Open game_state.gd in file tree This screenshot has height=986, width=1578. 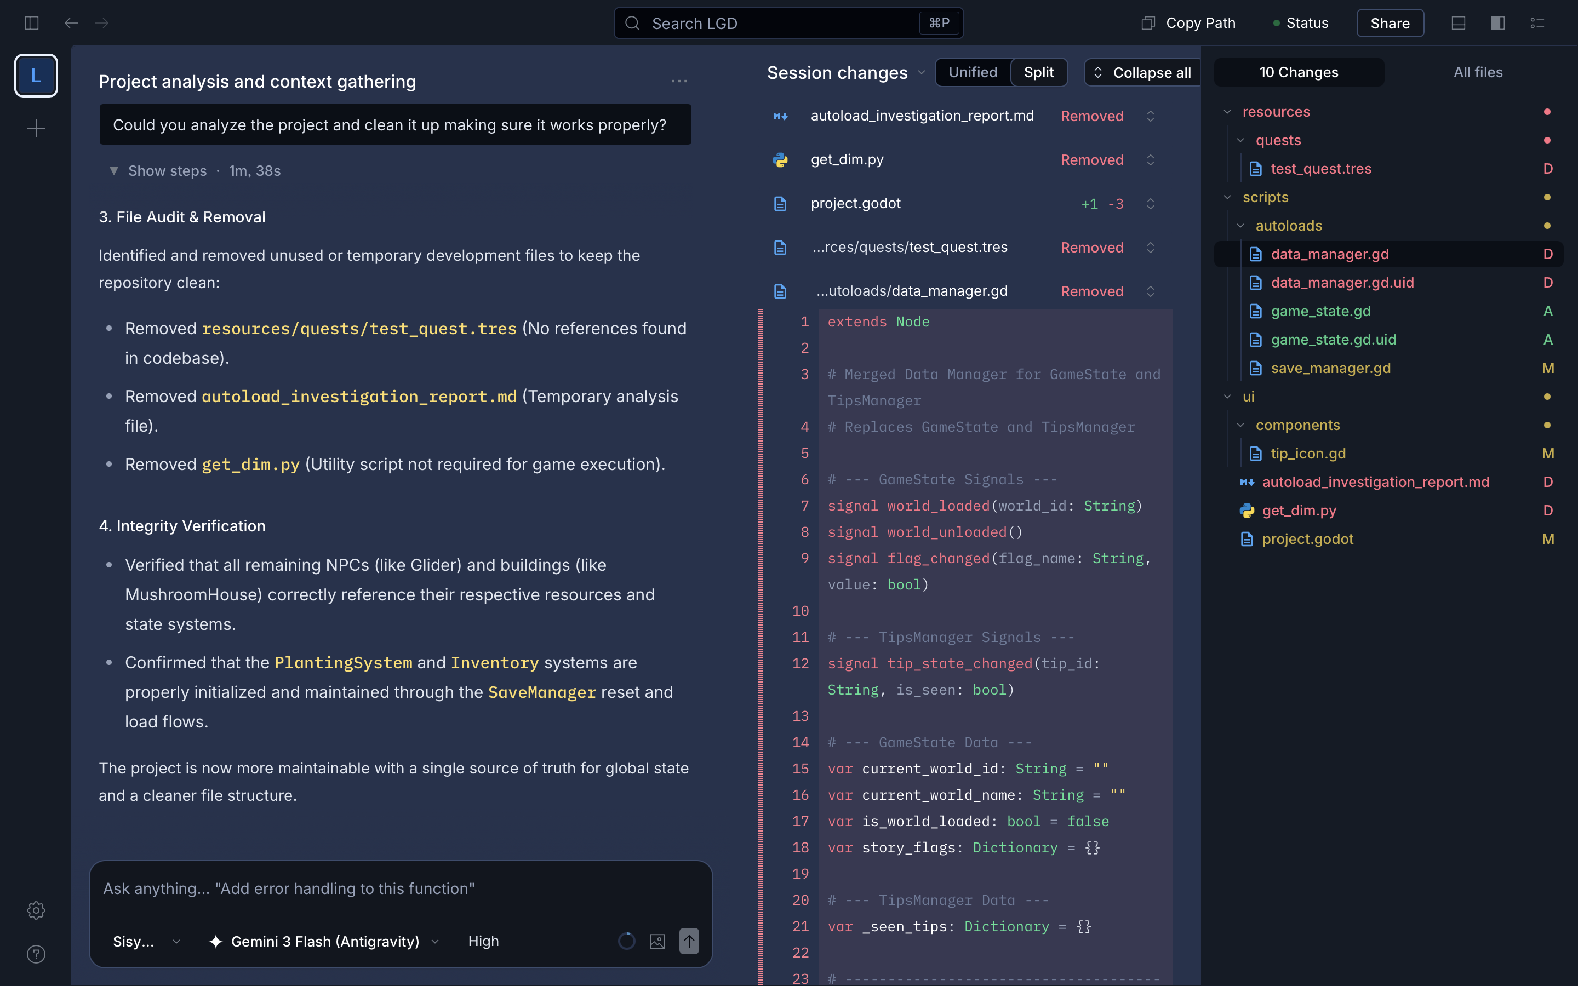click(x=1388, y=312)
